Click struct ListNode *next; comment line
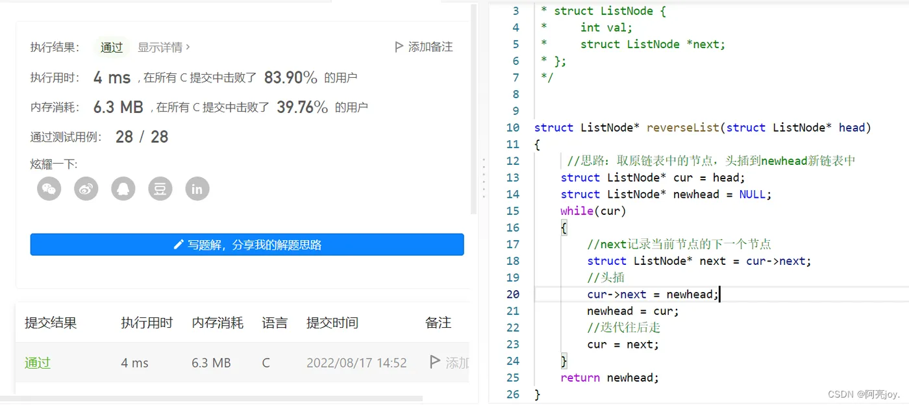 (653, 44)
